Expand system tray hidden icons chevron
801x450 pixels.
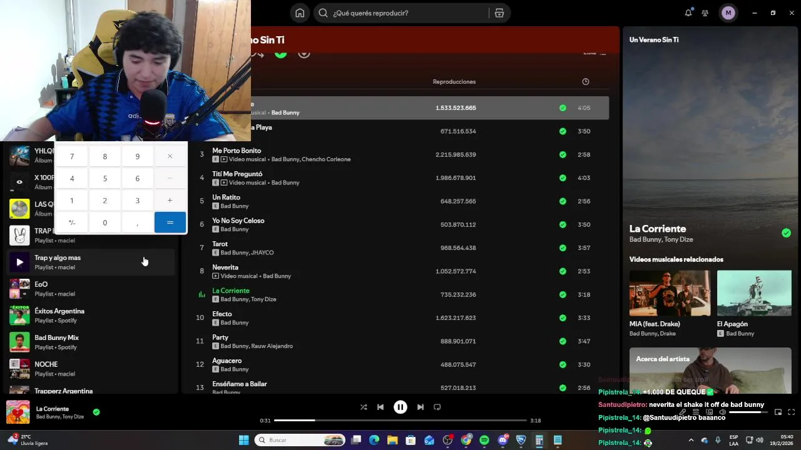[691, 441]
